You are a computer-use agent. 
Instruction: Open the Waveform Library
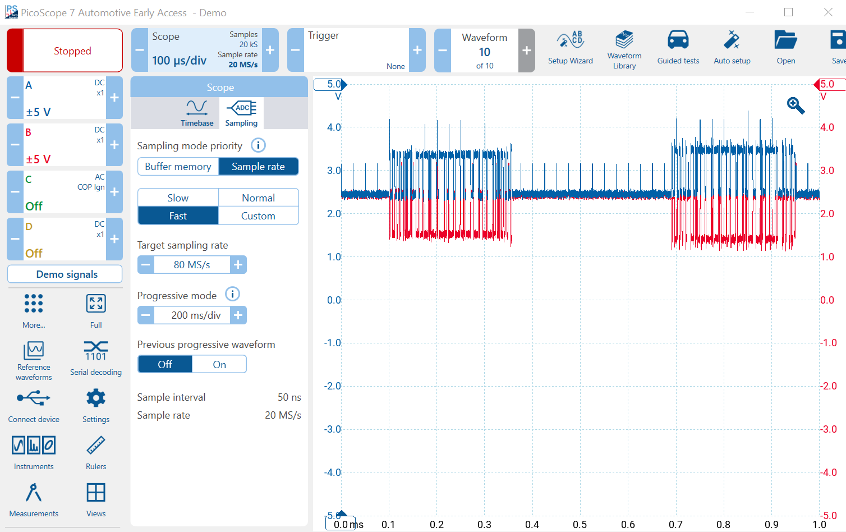click(x=624, y=50)
